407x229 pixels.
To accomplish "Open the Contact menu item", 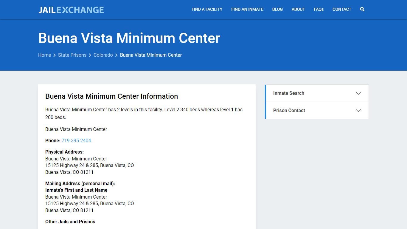I will (x=342, y=9).
